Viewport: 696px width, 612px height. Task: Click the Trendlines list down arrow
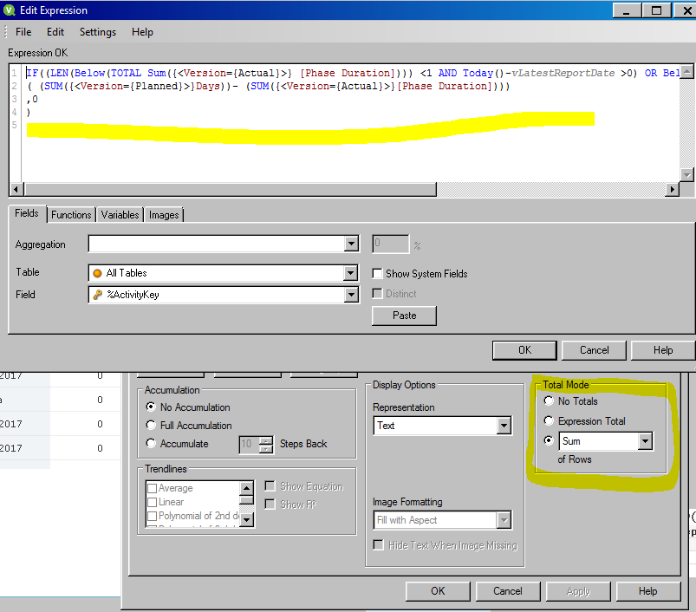pyautogui.click(x=247, y=519)
